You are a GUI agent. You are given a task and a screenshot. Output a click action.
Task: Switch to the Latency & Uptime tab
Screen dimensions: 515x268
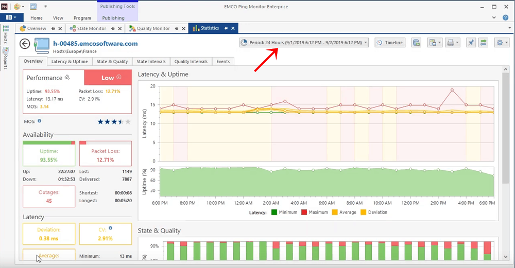(x=70, y=61)
